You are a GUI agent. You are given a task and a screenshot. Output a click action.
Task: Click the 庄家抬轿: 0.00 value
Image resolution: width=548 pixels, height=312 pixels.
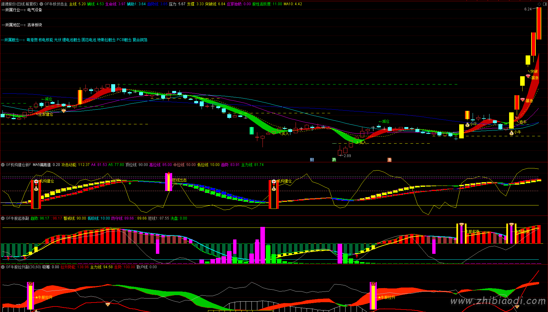[x=239, y=4]
